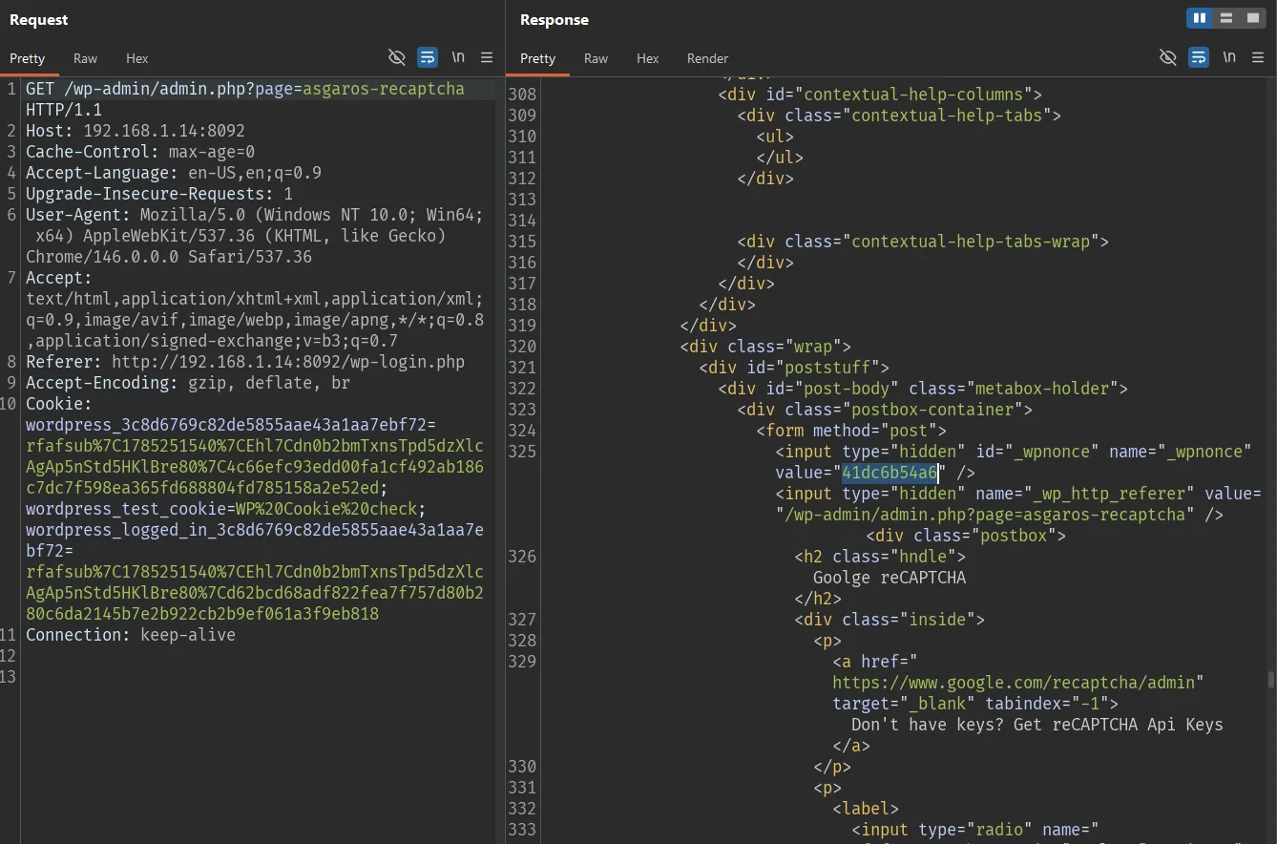Toggle word wrap icon in Response panel
Image resolution: width=1277 pixels, height=844 pixels.
click(1199, 57)
